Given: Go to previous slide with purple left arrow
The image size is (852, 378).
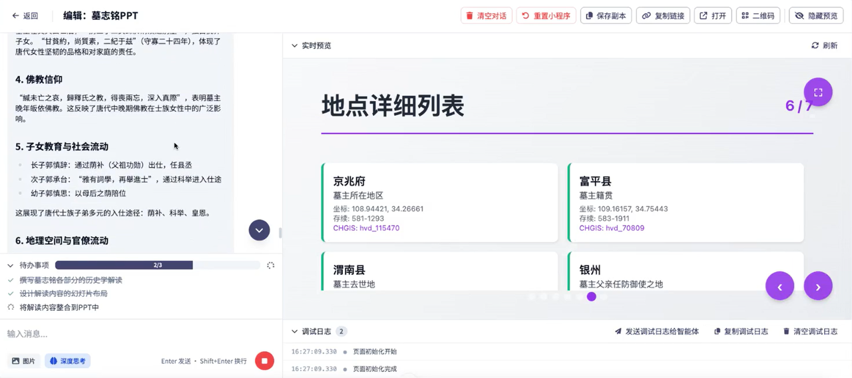Looking at the screenshot, I should [x=779, y=287].
